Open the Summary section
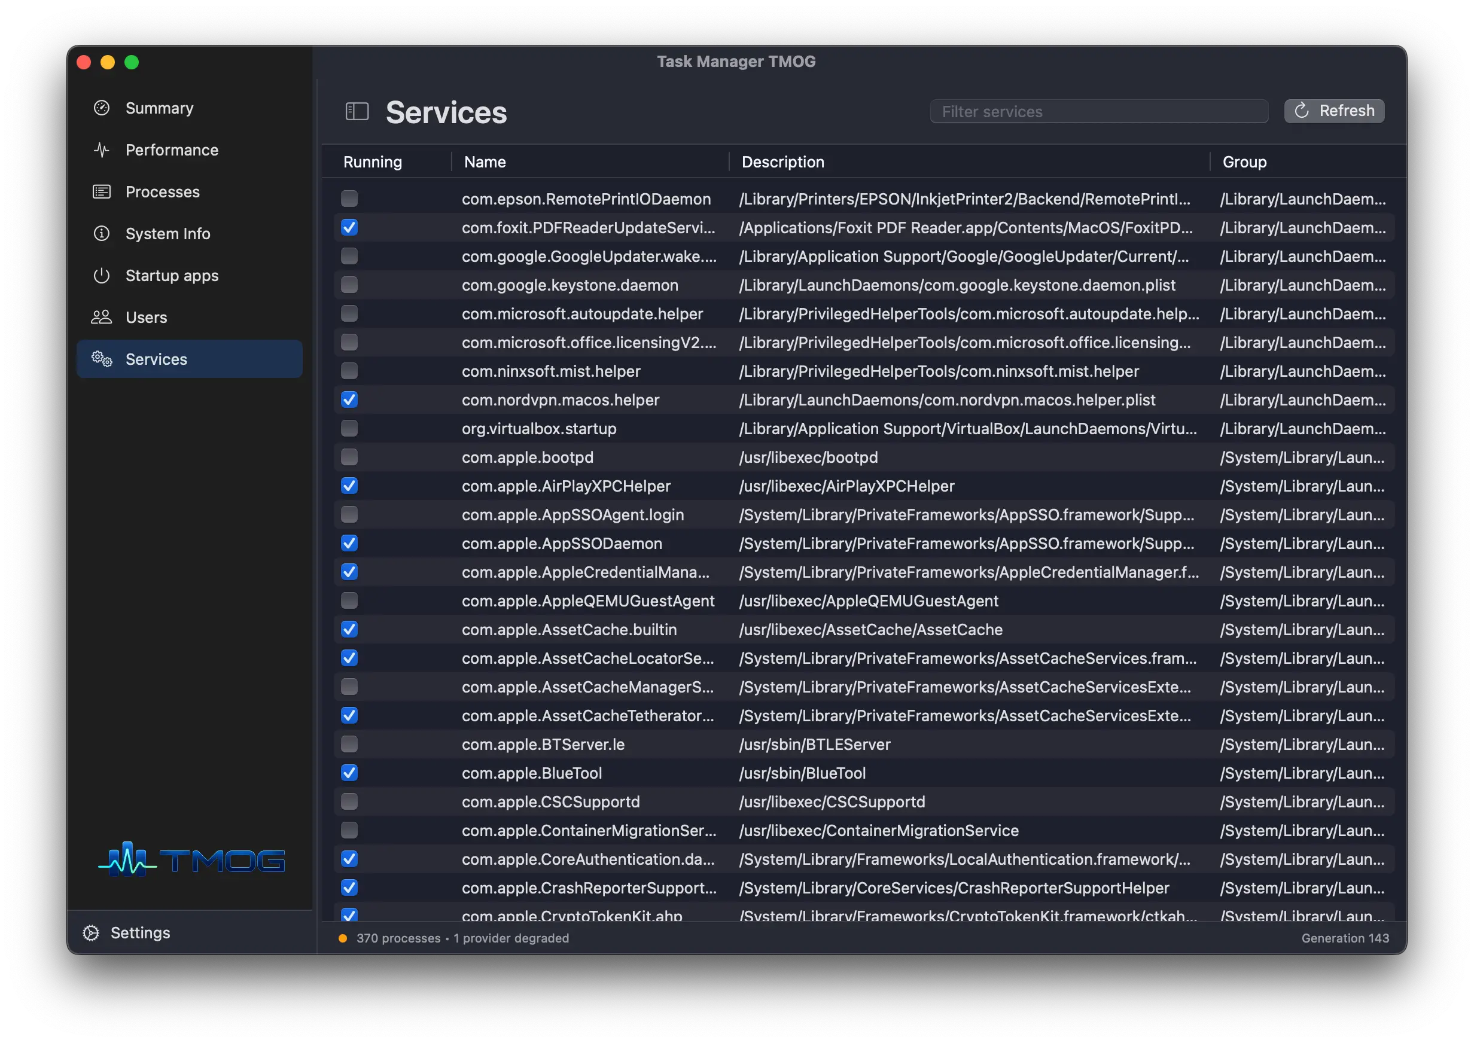The image size is (1474, 1043). 190,108
